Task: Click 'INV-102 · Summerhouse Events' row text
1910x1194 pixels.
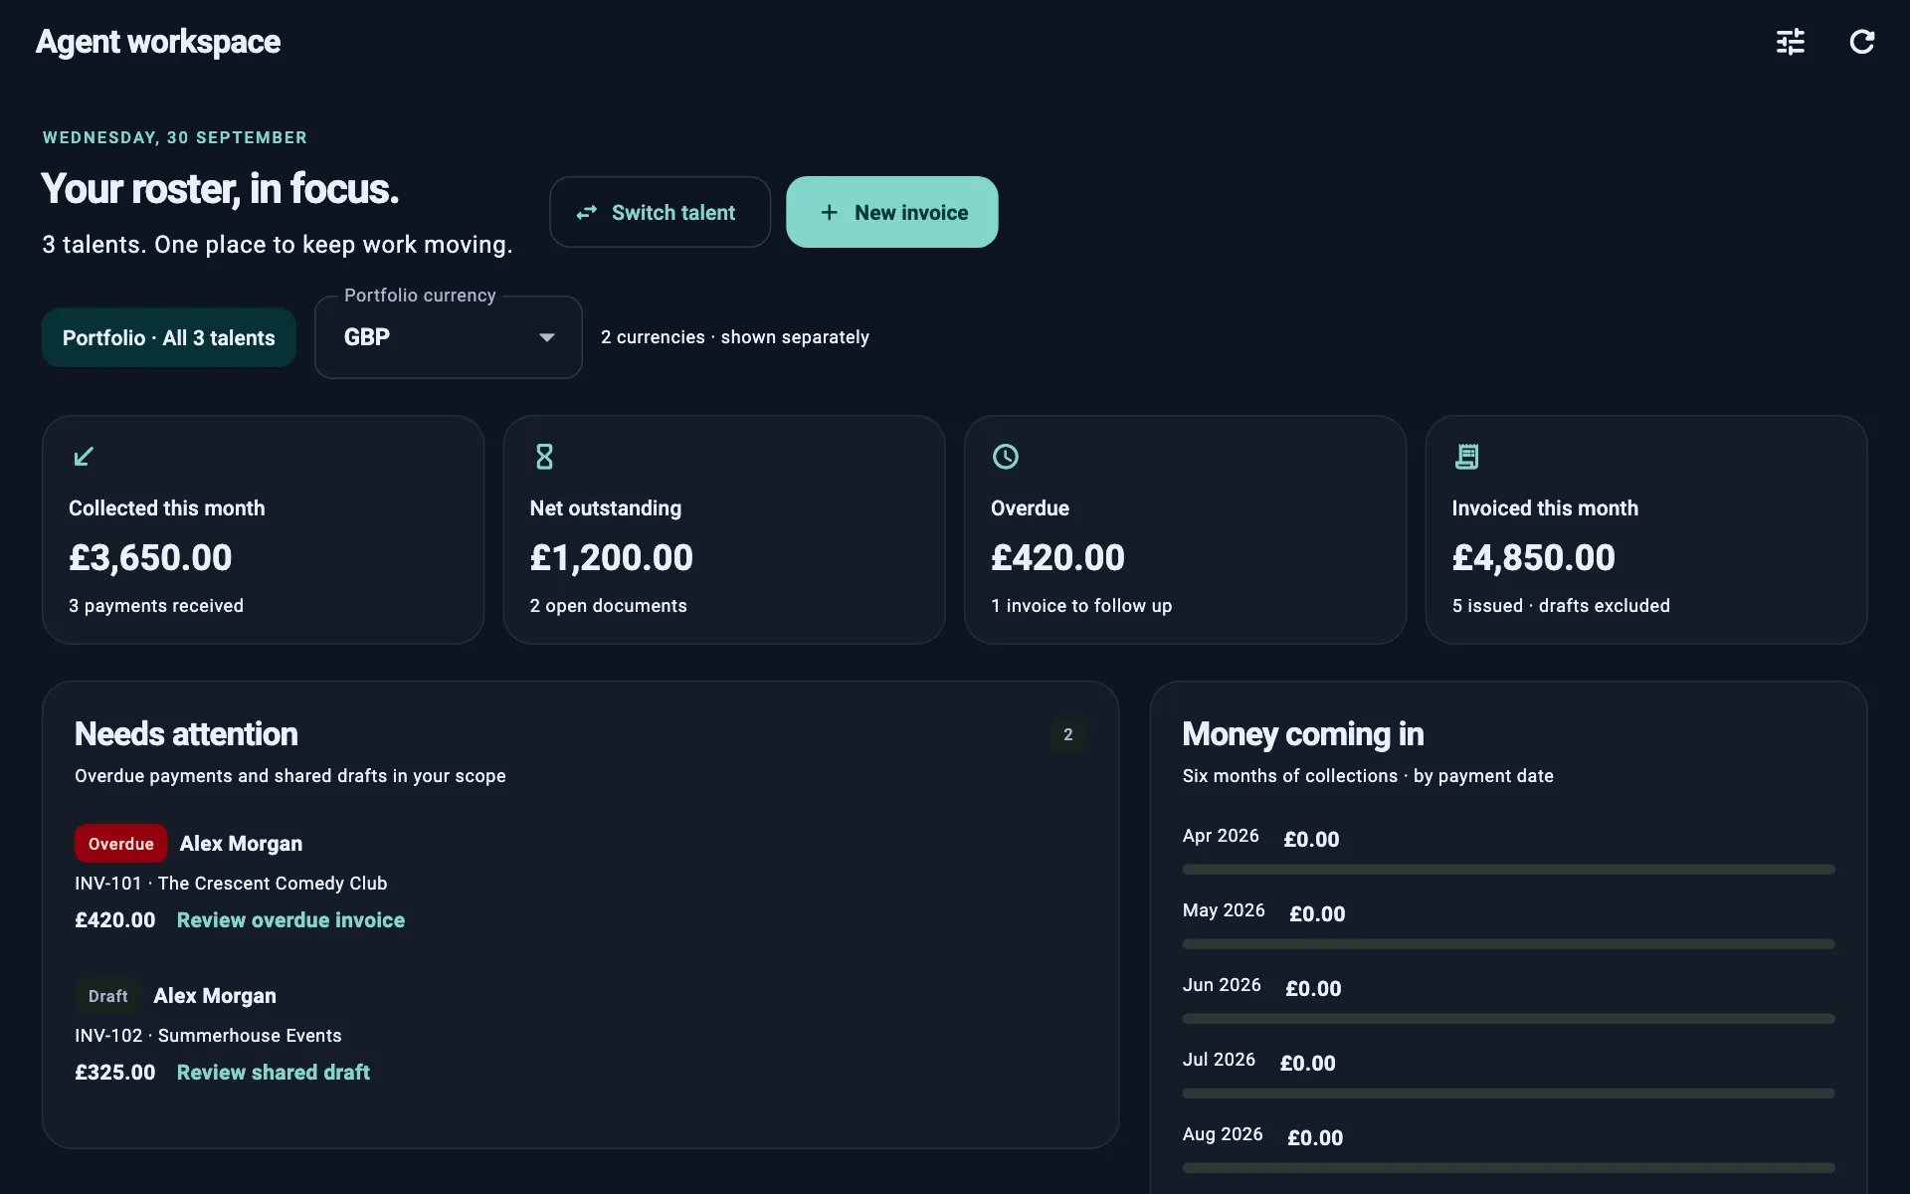Action: pos(208,1036)
